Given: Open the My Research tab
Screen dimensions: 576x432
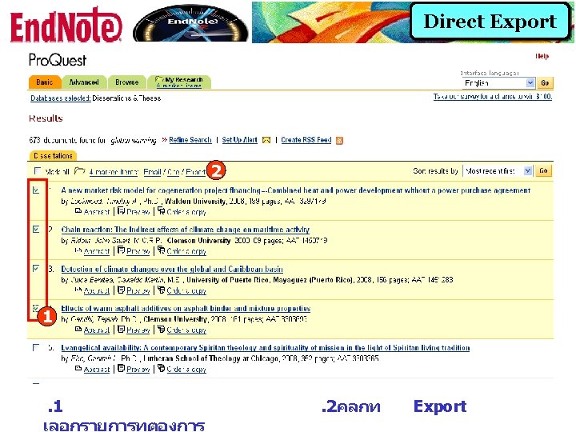Looking at the screenshot, I should 179,82.
